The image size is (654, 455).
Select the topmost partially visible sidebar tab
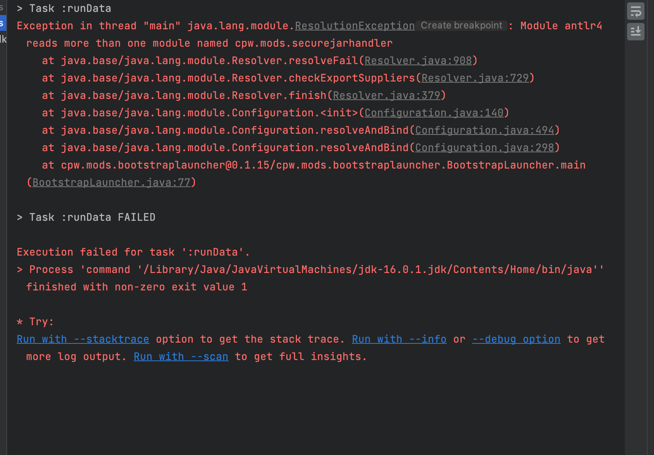(2, 6)
